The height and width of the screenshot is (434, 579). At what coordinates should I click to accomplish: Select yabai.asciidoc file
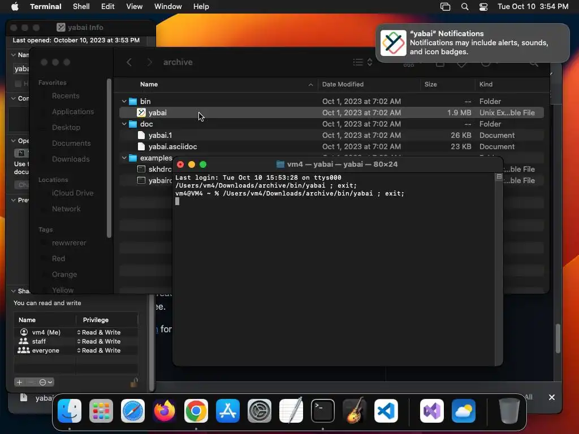pos(331,146)
